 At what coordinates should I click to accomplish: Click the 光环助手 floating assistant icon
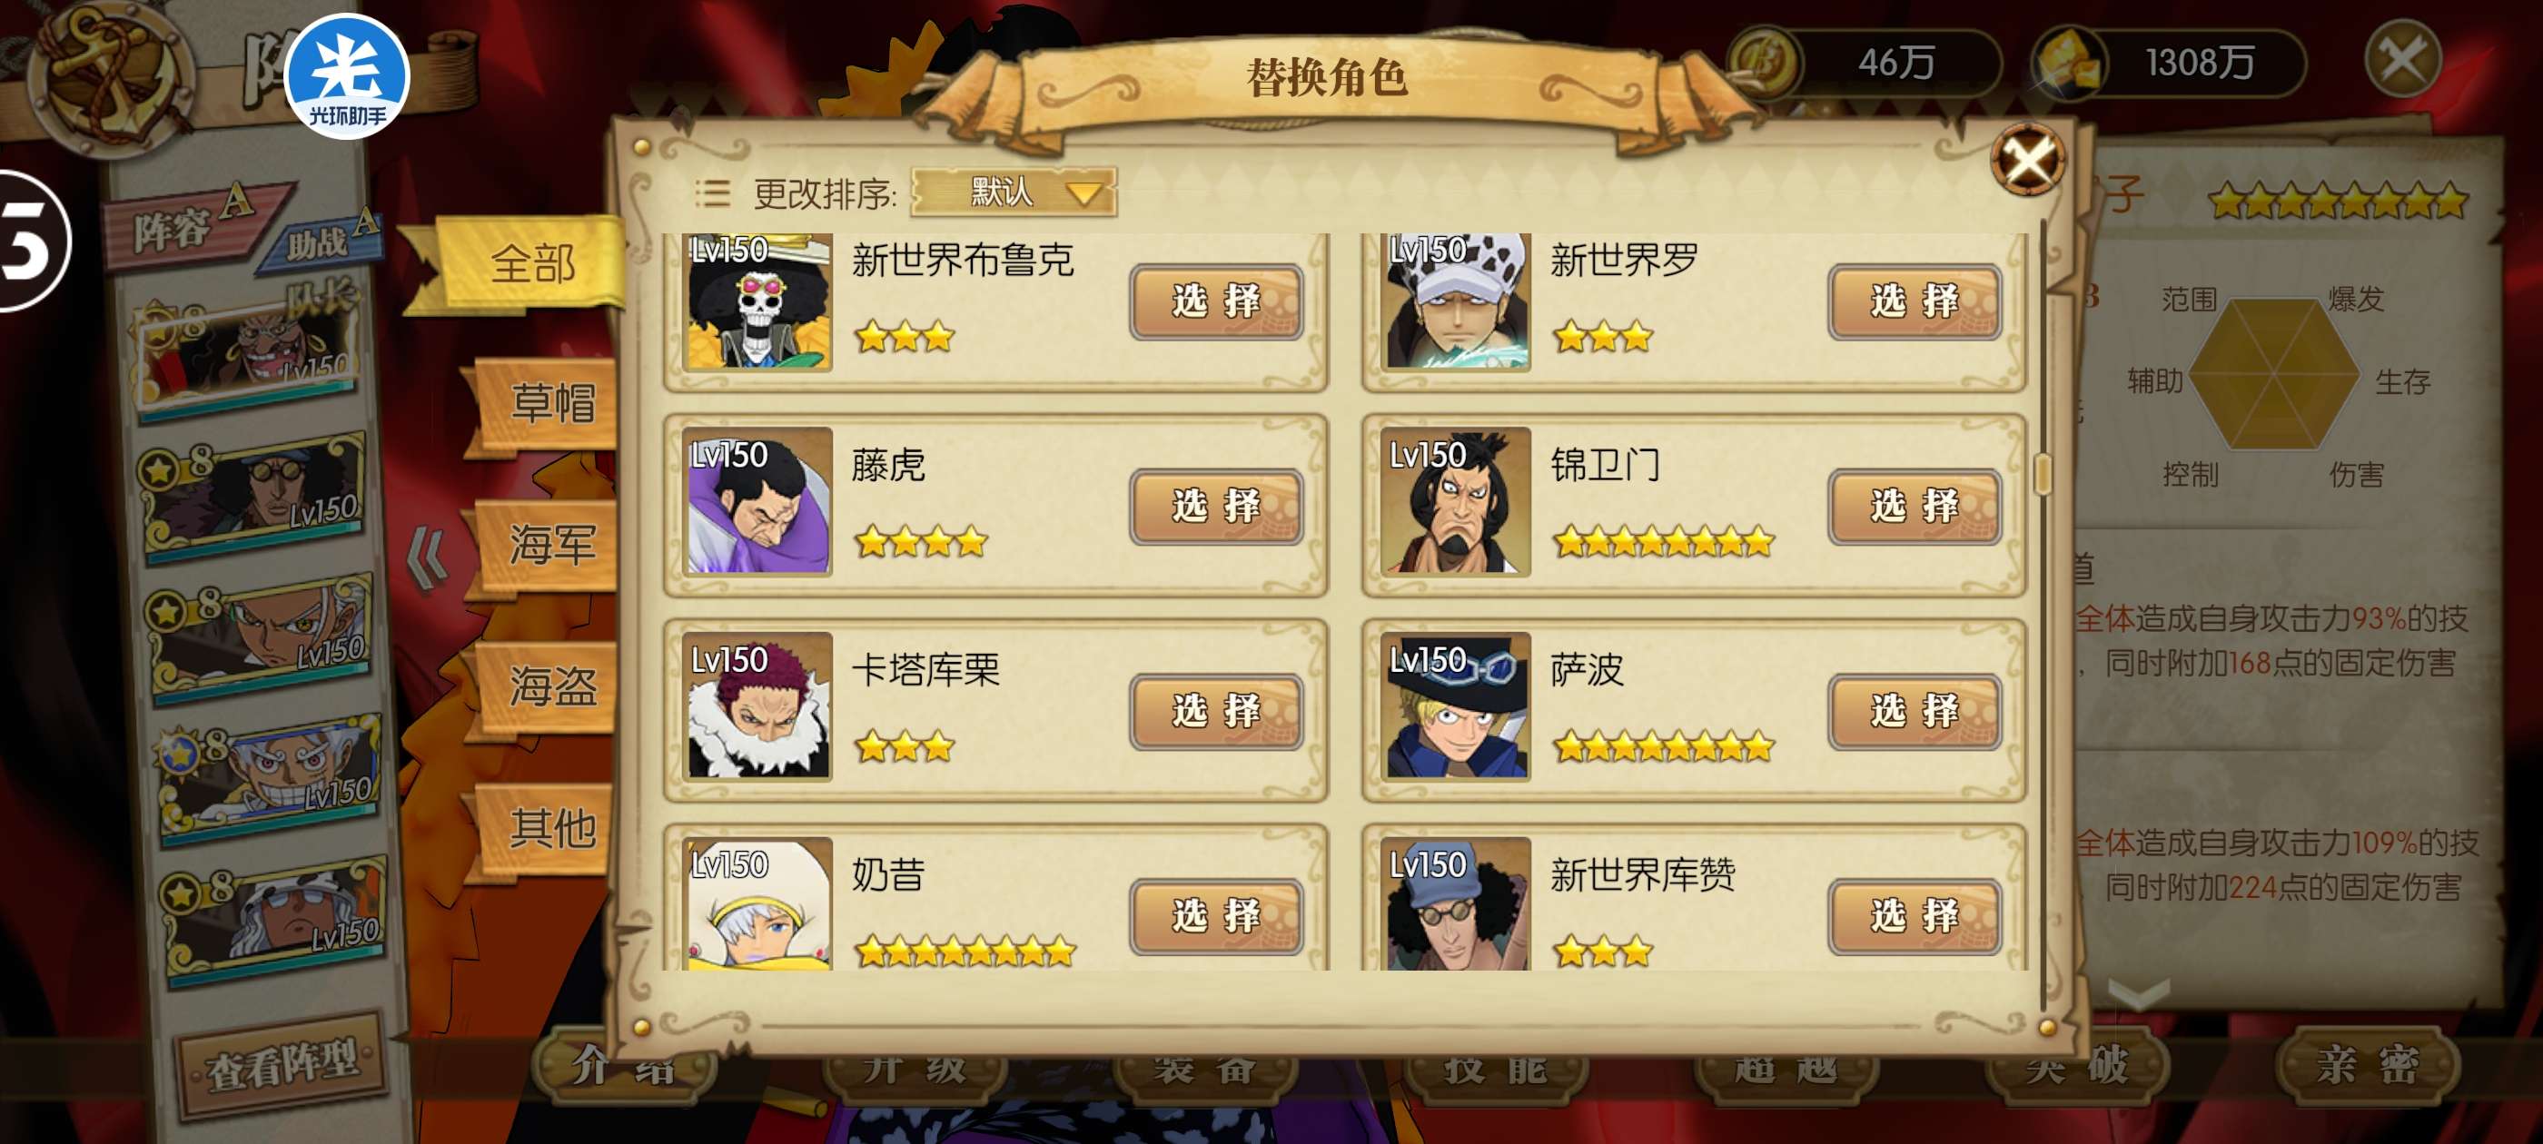(x=347, y=76)
